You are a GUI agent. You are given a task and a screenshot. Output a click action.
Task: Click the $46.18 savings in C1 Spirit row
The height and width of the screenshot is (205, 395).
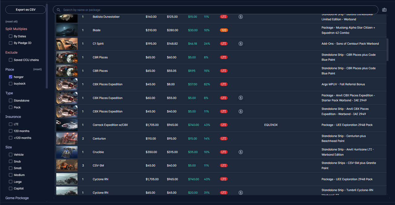(x=192, y=44)
